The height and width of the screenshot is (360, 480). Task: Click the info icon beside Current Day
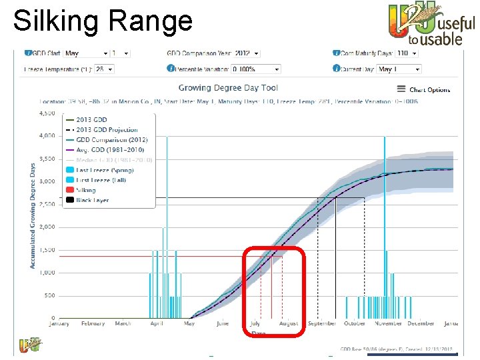(x=336, y=68)
